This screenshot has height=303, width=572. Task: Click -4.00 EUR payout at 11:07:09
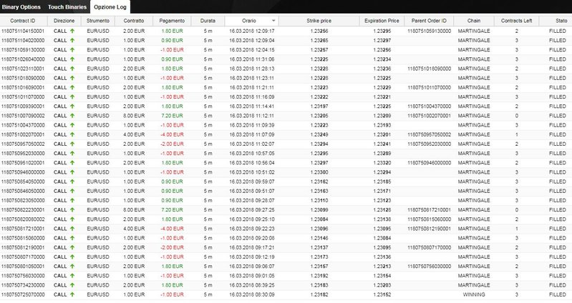[x=173, y=134]
